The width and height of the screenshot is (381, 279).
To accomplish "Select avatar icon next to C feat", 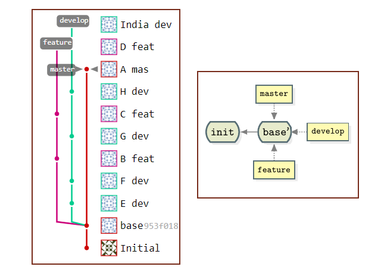I will tap(109, 114).
